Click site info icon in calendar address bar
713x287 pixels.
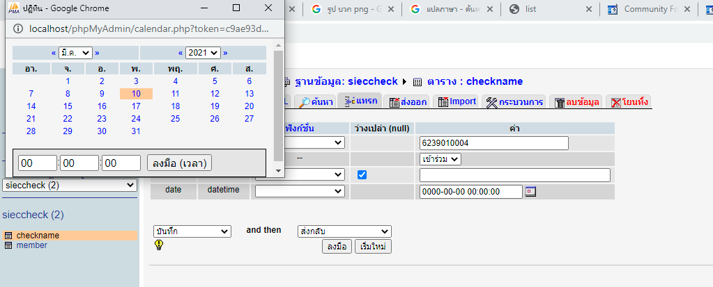[x=17, y=29]
